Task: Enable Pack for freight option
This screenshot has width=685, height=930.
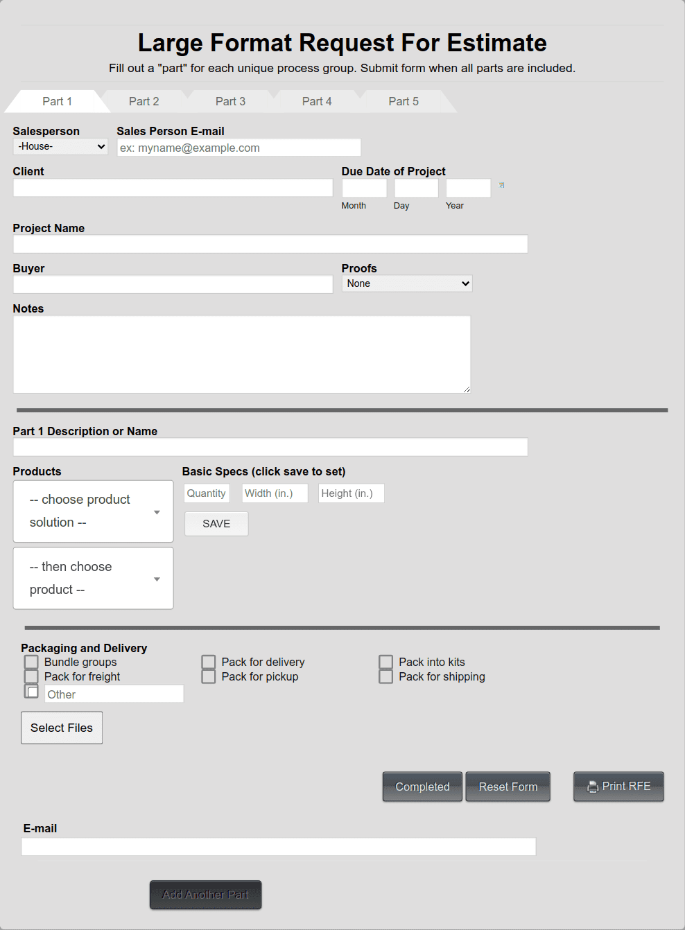Action: 31,676
